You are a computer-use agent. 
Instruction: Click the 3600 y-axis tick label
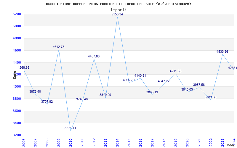(17, 111)
